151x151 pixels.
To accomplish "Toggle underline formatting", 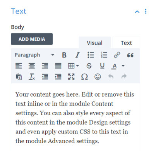I will (102, 66).
